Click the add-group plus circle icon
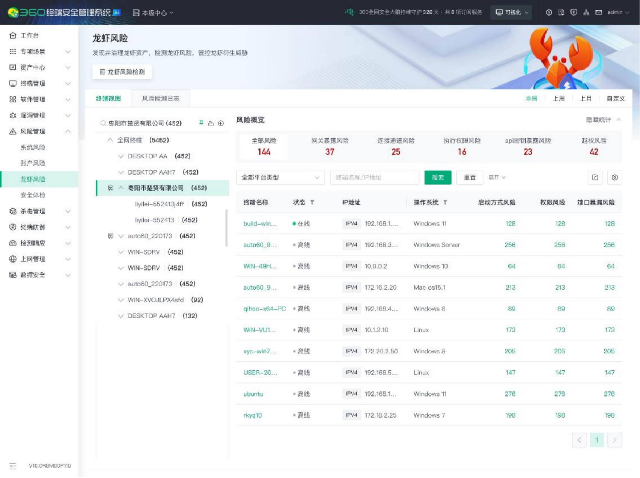The width and height of the screenshot is (640, 478). [x=221, y=123]
